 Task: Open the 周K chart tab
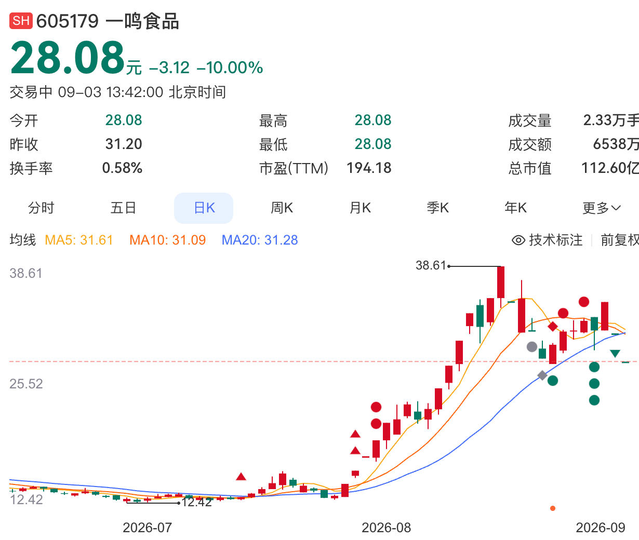(282, 208)
